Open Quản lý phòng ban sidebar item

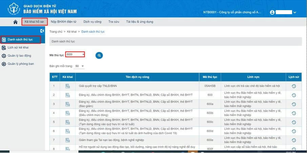coord(21,63)
